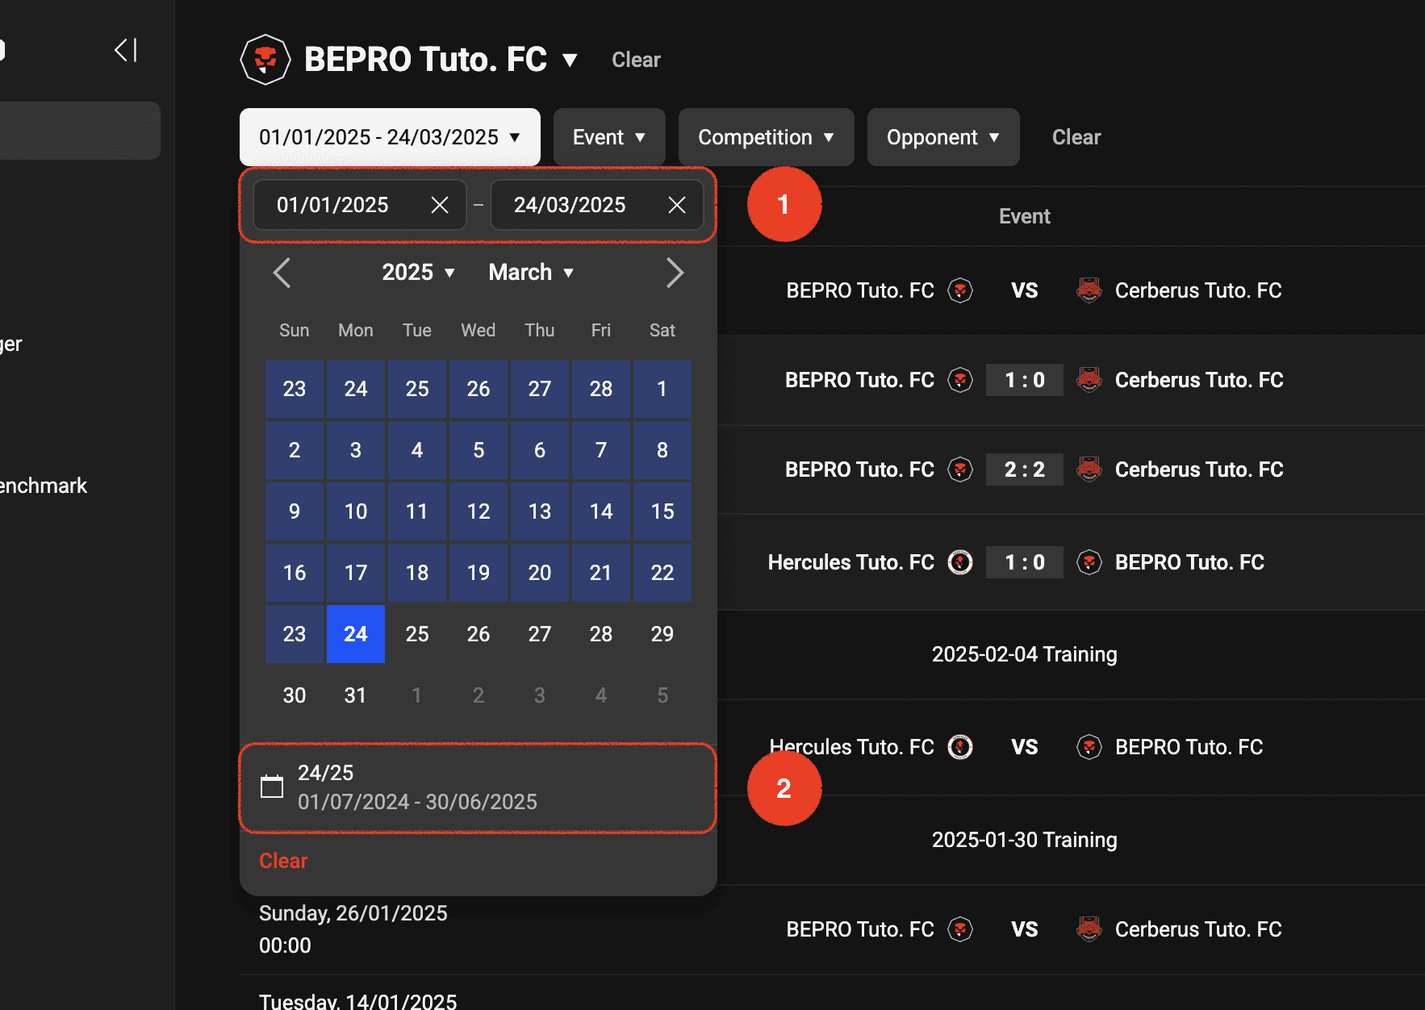
Task: Click the red Clear link in the date picker
Action: (283, 861)
